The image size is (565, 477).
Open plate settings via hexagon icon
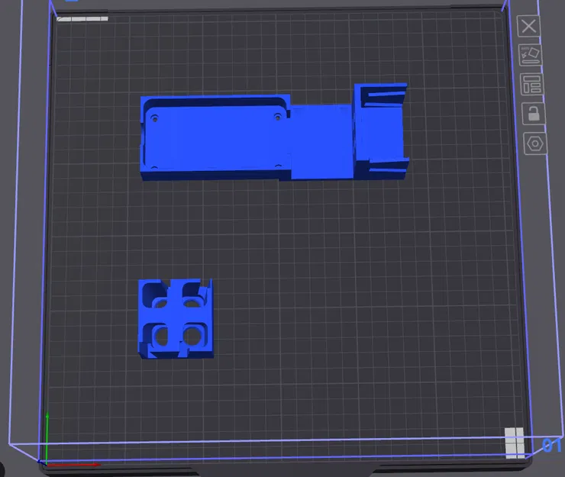tap(535, 143)
